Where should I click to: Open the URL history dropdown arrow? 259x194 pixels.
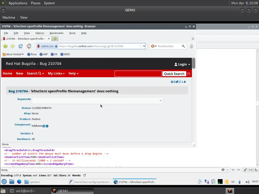point(144,46)
